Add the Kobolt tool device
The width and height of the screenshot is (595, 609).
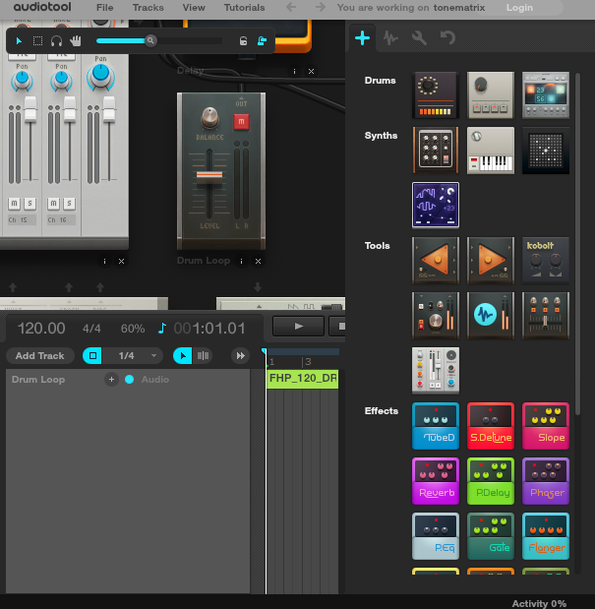coord(546,261)
